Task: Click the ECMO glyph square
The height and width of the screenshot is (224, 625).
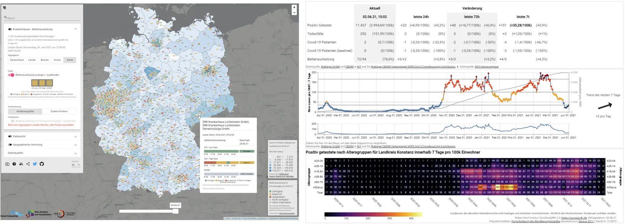Action: pos(49,83)
